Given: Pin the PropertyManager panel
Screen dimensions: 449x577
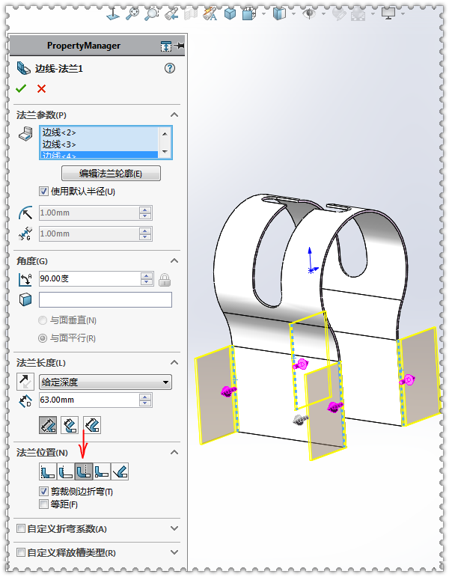Looking at the screenshot, I should click(180, 46).
